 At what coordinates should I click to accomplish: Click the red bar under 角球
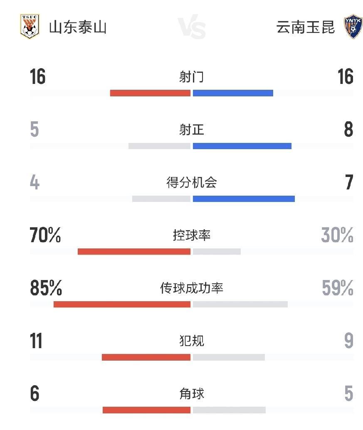[x=146, y=410]
